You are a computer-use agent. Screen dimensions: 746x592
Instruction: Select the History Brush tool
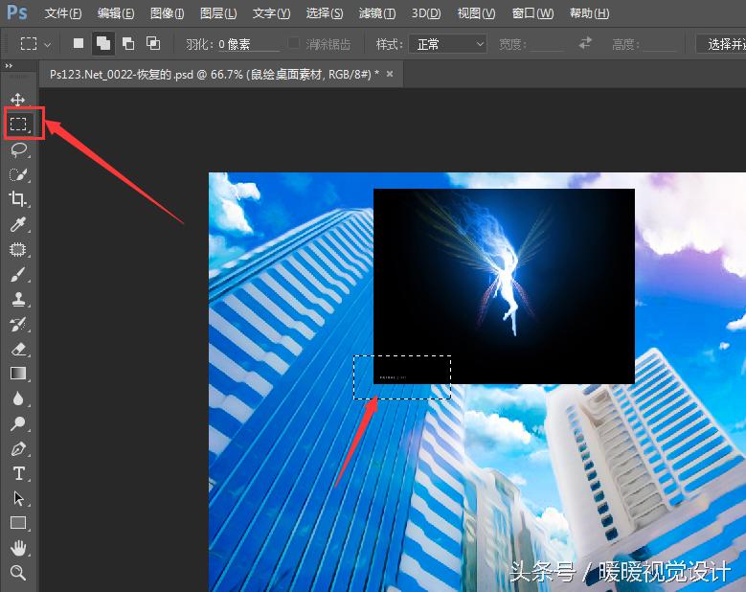click(18, 324)
